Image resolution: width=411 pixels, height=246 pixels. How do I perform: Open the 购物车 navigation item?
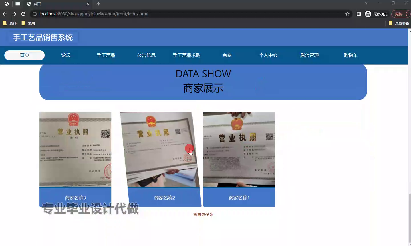(350, 55)
